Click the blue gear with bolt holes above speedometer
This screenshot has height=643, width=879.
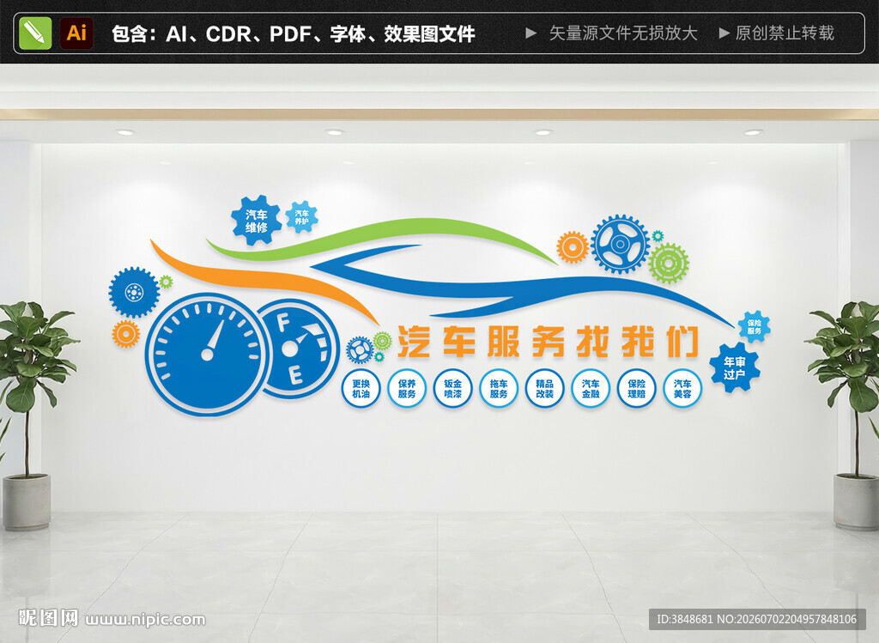pyautogui.click(x=134, y=292)
